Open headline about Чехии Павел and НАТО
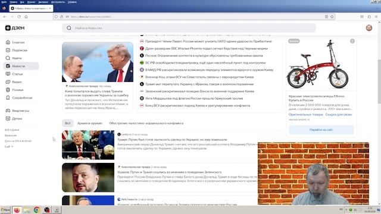The height and width of the screenshot is (214, 381). click(208, 42)
